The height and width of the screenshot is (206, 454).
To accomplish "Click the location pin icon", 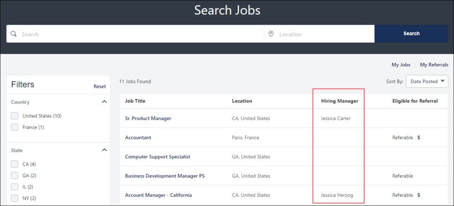I will [x=271, y=34].
